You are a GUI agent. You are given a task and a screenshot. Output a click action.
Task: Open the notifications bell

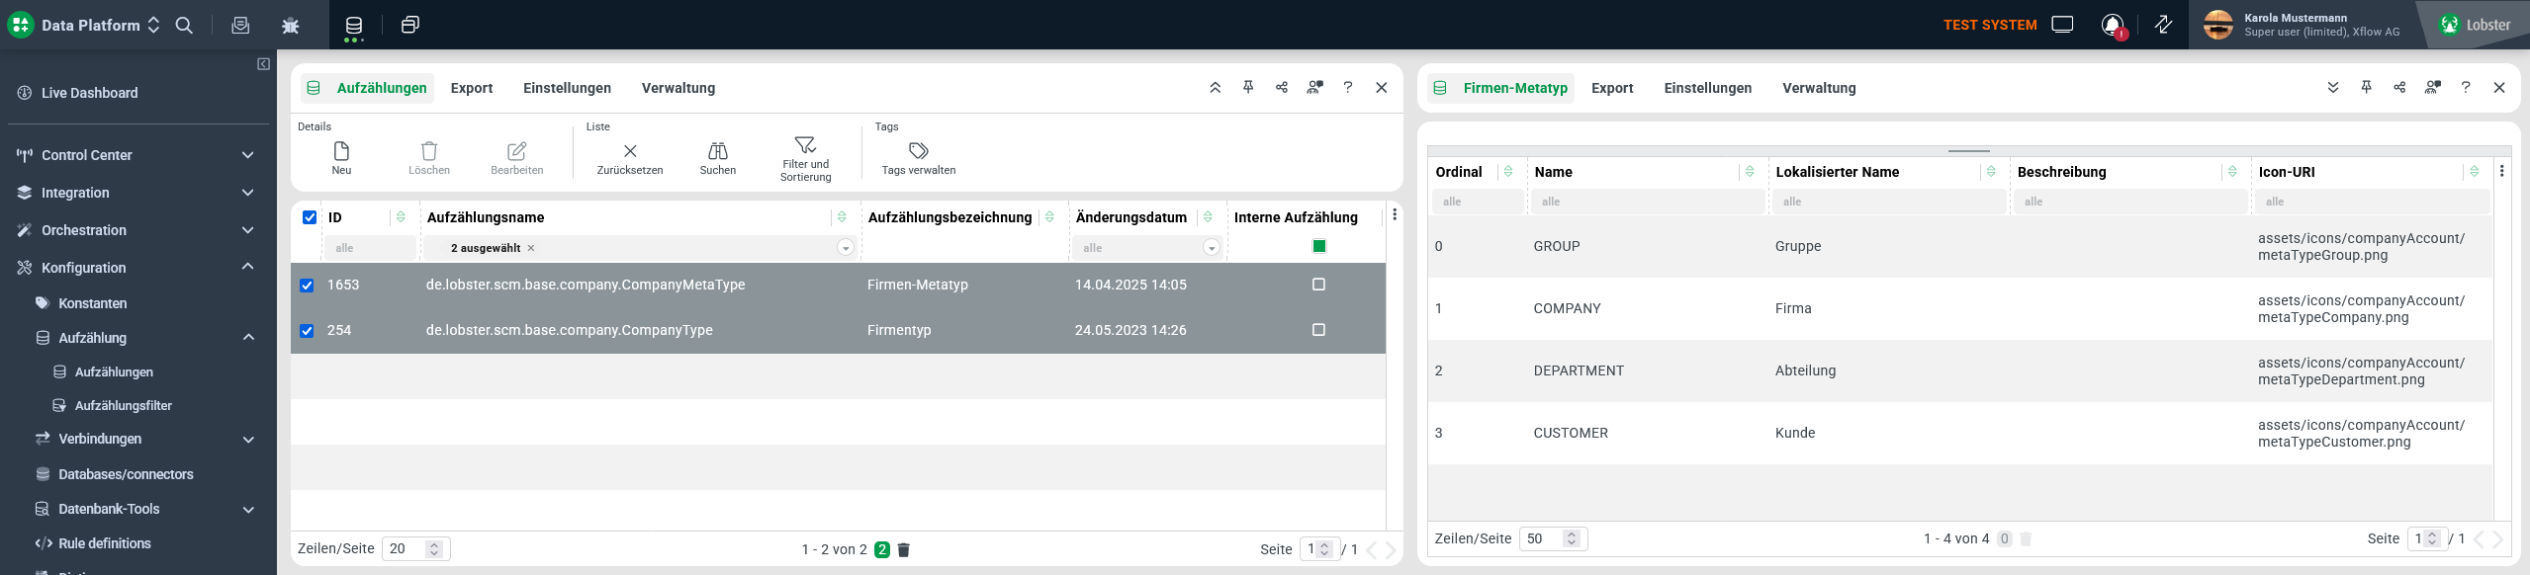coord(2113,25)
